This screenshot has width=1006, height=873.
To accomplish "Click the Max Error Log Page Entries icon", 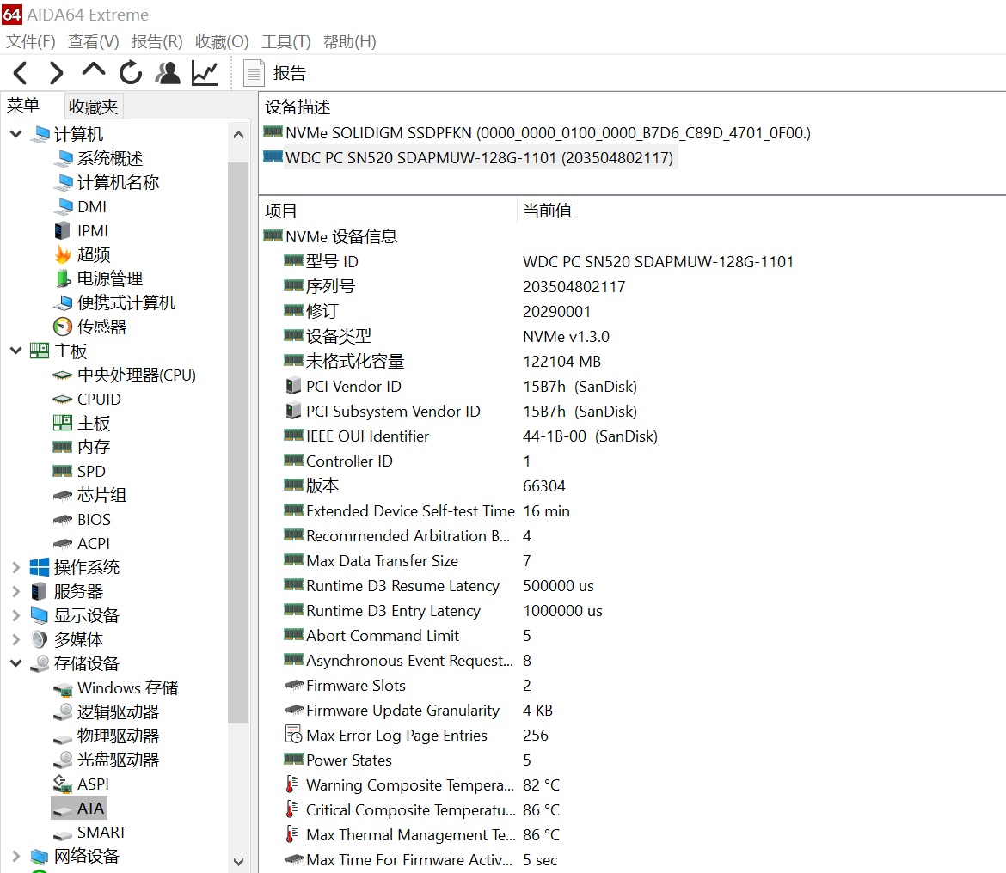I will pyautogui.click(x=293, y=735).
